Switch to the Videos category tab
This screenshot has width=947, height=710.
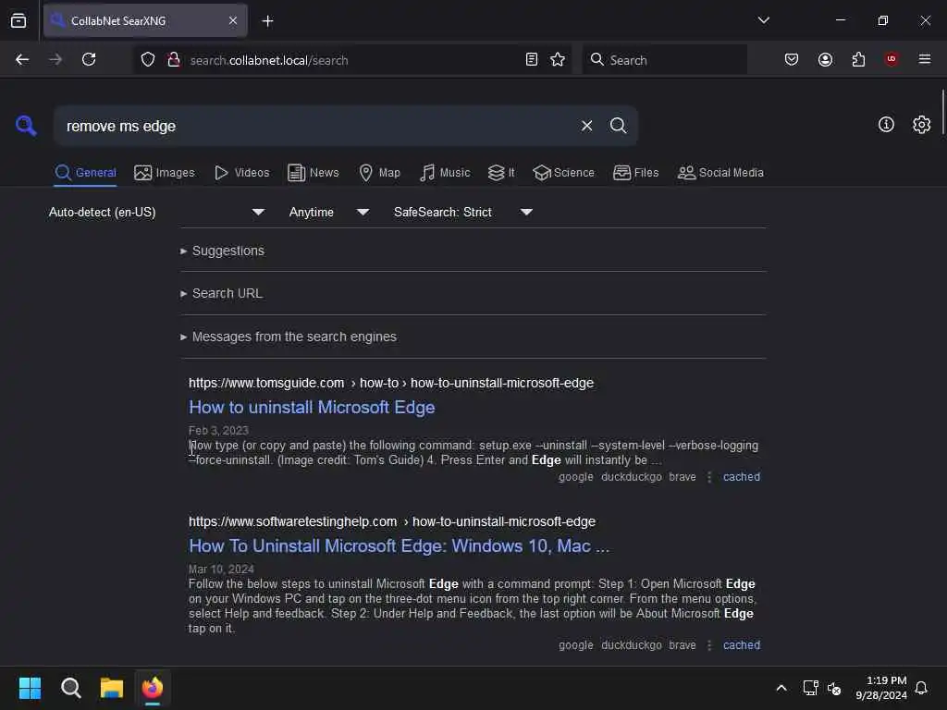(241, 173)
